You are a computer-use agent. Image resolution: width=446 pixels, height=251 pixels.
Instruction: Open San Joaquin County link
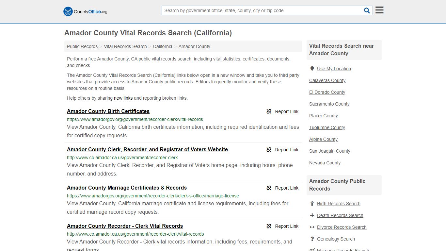(330, 151)
